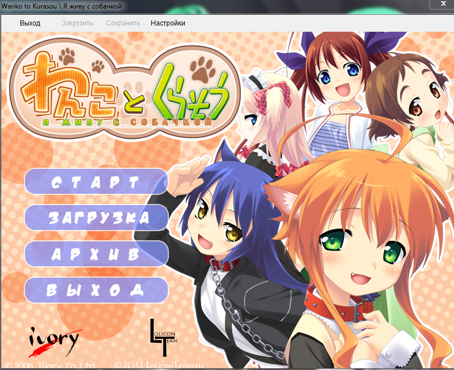Click the Russian subtitle Я живу с собачкой
This screenshot has width=454, height=370.
[x=124, y=122]
